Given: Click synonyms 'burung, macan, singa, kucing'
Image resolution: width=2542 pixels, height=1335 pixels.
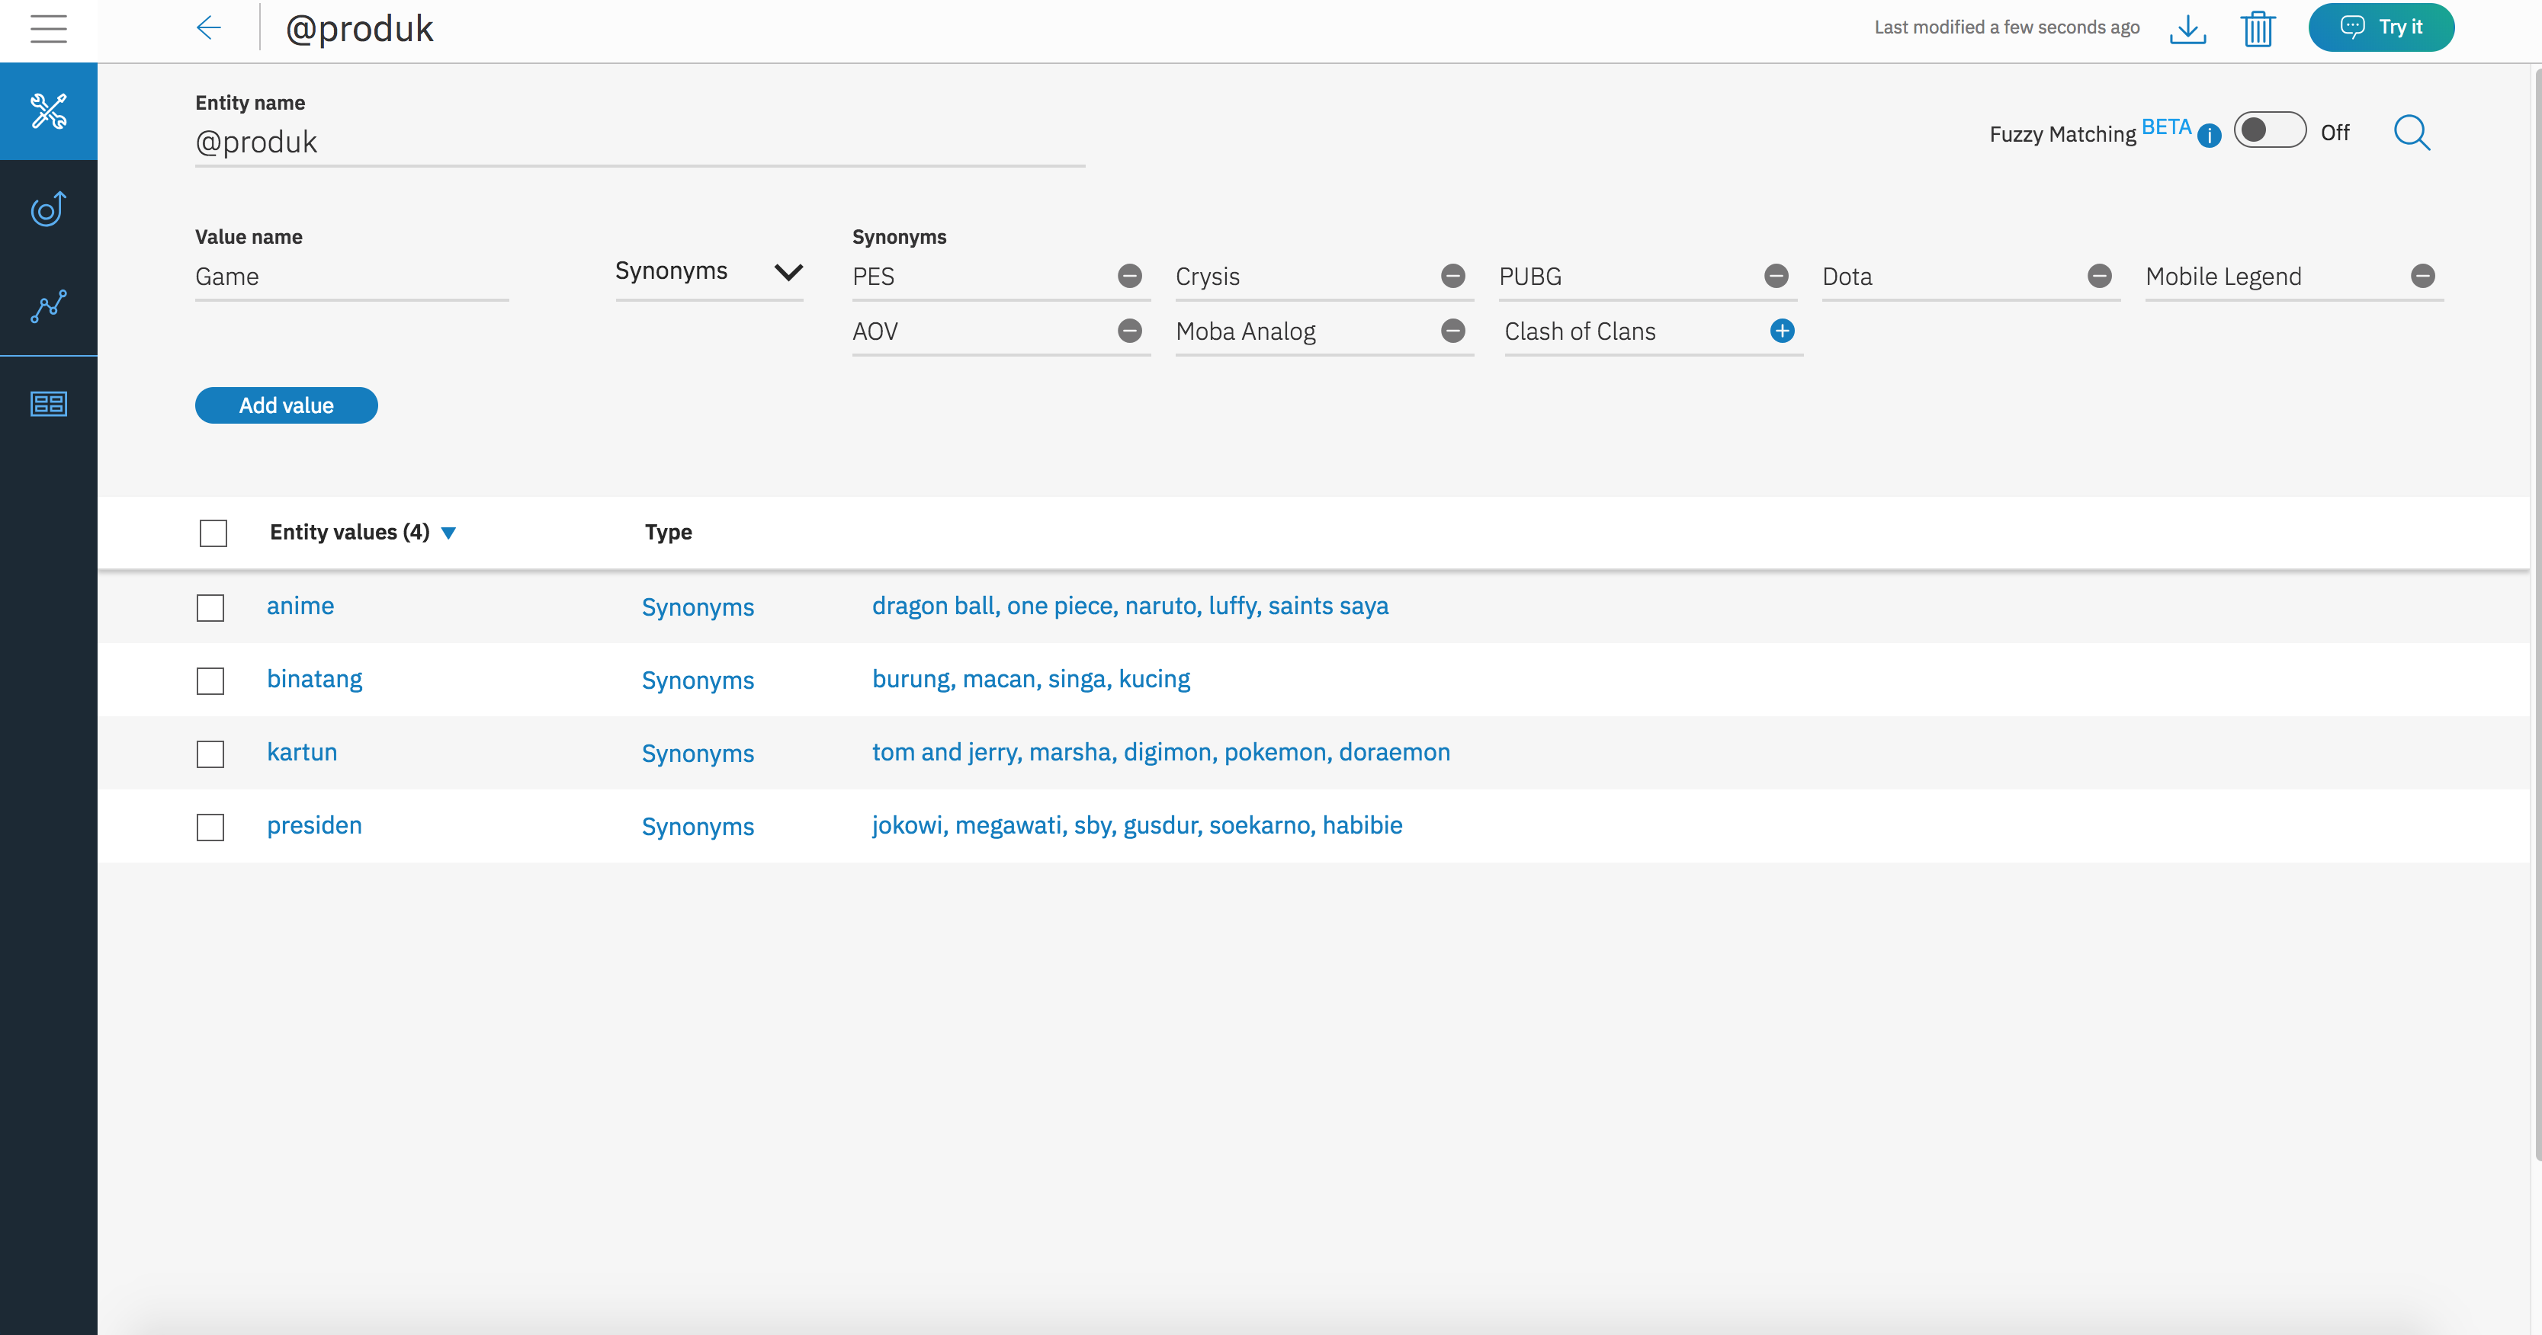Looking at the screenshot, I should 1031,680.
